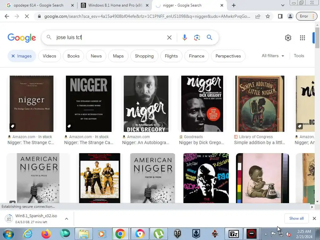Share this page from the address bar

[x=258, y=16]
